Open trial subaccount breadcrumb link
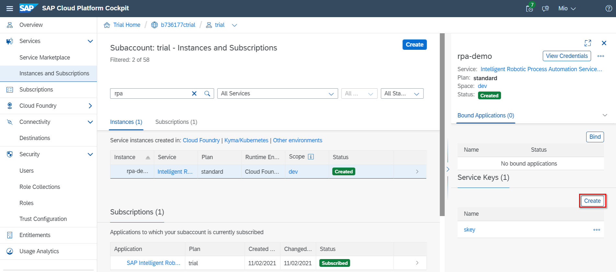 (x=220, y=25)
